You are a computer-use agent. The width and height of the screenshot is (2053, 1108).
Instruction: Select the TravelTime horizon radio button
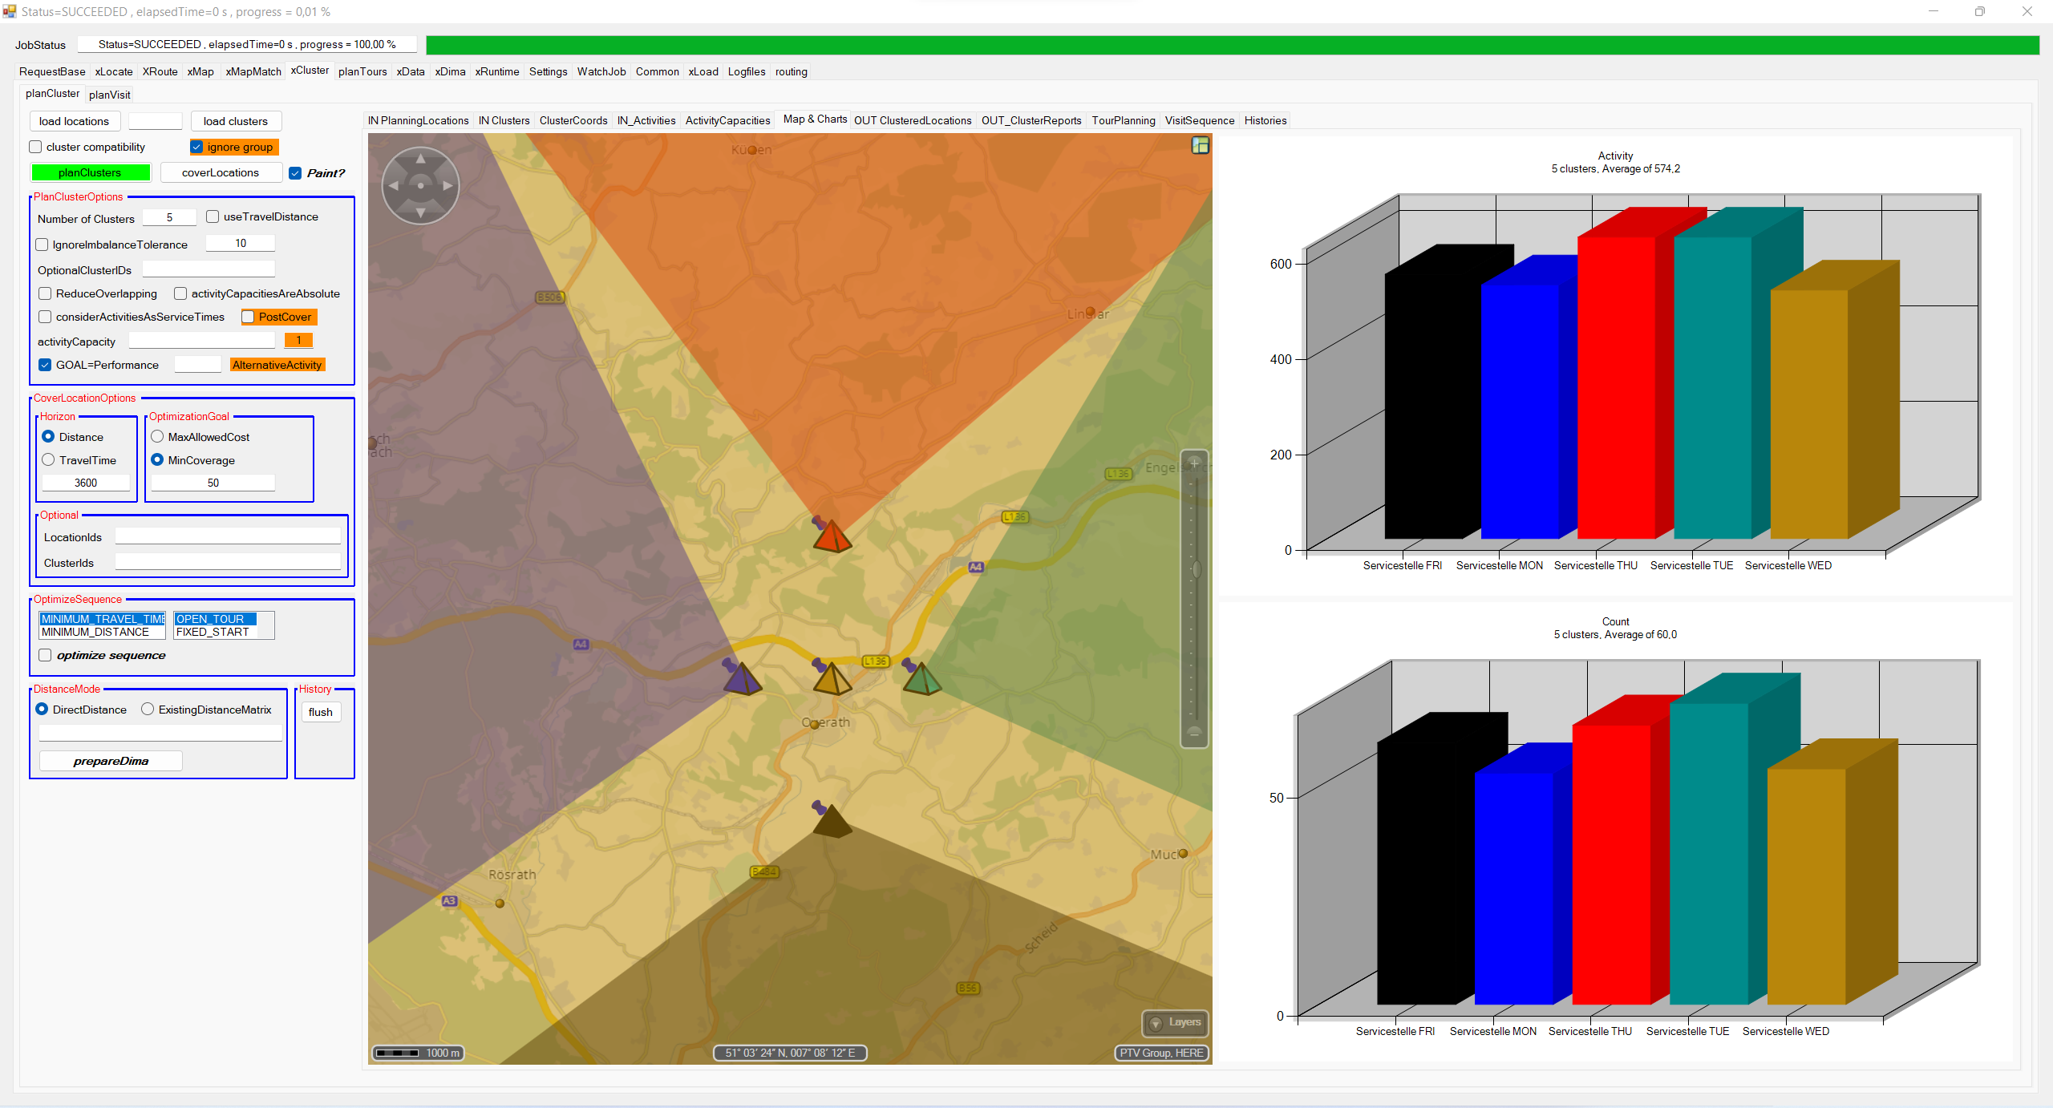click(x=49, y=460)
